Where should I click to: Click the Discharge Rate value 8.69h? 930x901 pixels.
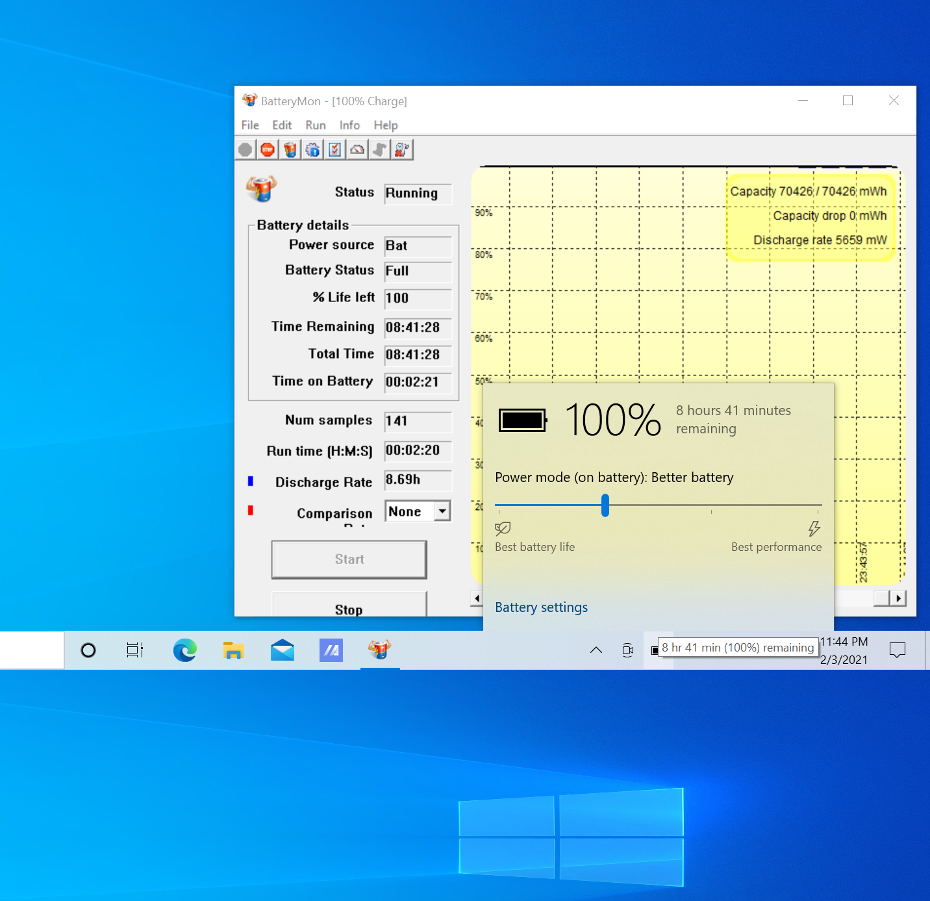(418, 480)
